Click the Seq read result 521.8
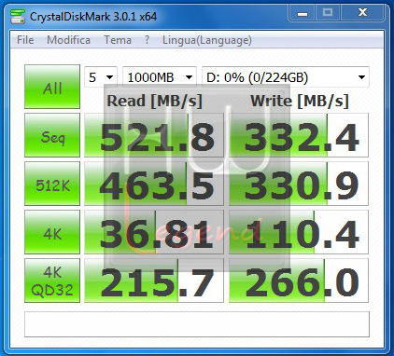This screenshot has width=394, height=356. click(154, 135)
